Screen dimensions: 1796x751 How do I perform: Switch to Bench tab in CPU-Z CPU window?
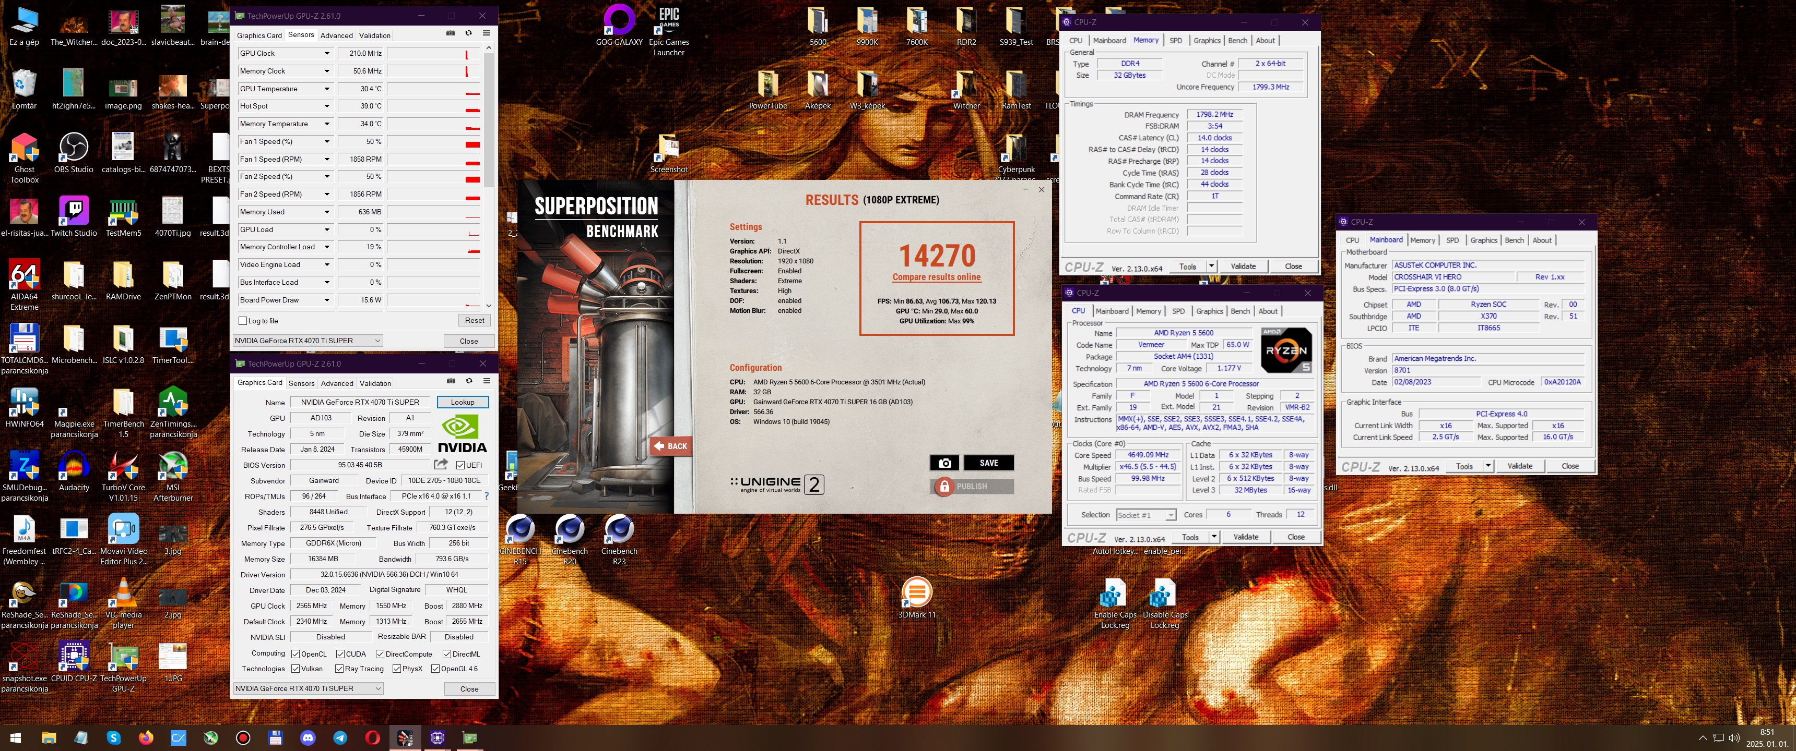(x=1240, y=311)
